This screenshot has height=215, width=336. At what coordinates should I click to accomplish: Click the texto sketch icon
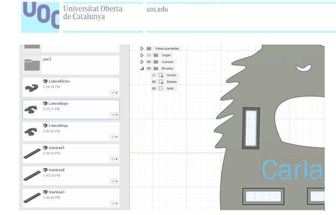coord(160,88)
